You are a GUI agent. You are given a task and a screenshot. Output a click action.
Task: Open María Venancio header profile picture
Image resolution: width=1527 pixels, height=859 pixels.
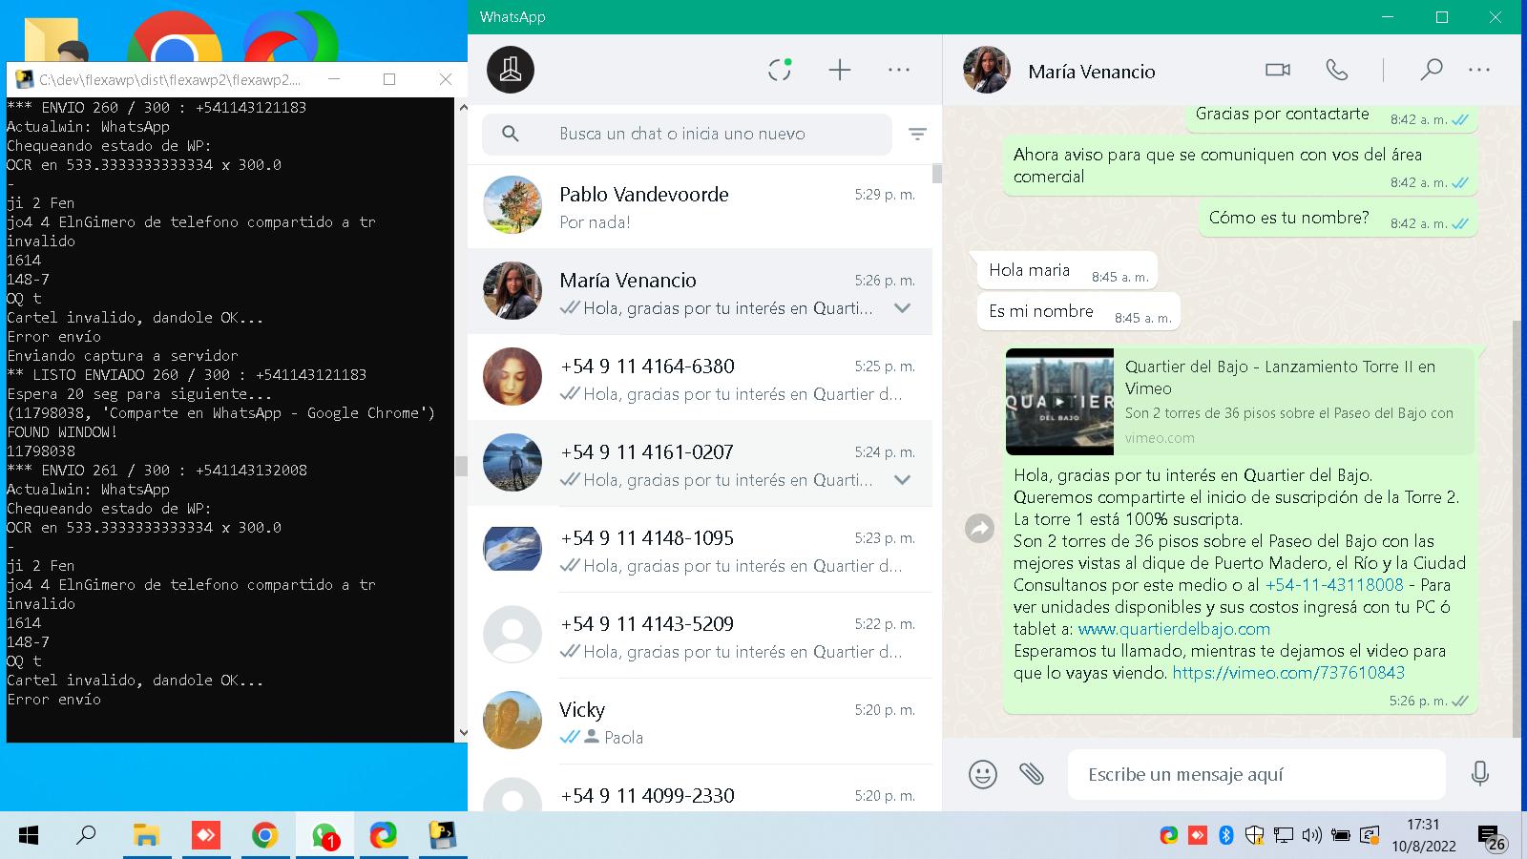point(987,70)
